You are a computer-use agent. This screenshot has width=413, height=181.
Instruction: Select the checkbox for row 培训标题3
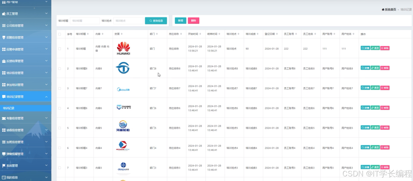(60, 168)
